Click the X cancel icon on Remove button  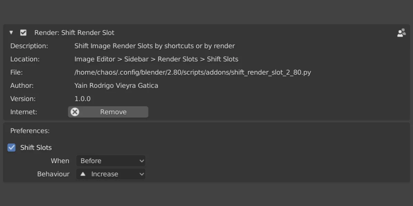[75, 112]
